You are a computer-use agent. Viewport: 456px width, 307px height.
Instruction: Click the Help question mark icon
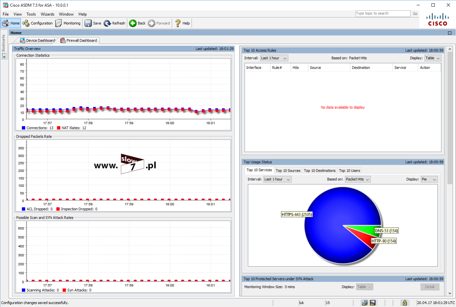tap(178, 23)
